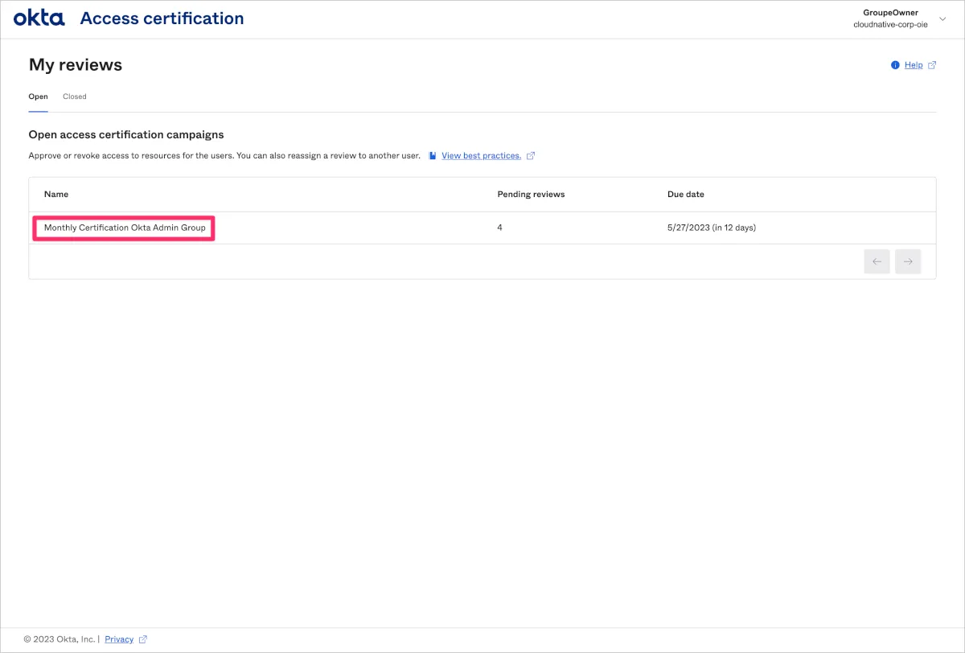965x653 pixels.
Task: Click the Pending reviews column header
Action: 531,195
